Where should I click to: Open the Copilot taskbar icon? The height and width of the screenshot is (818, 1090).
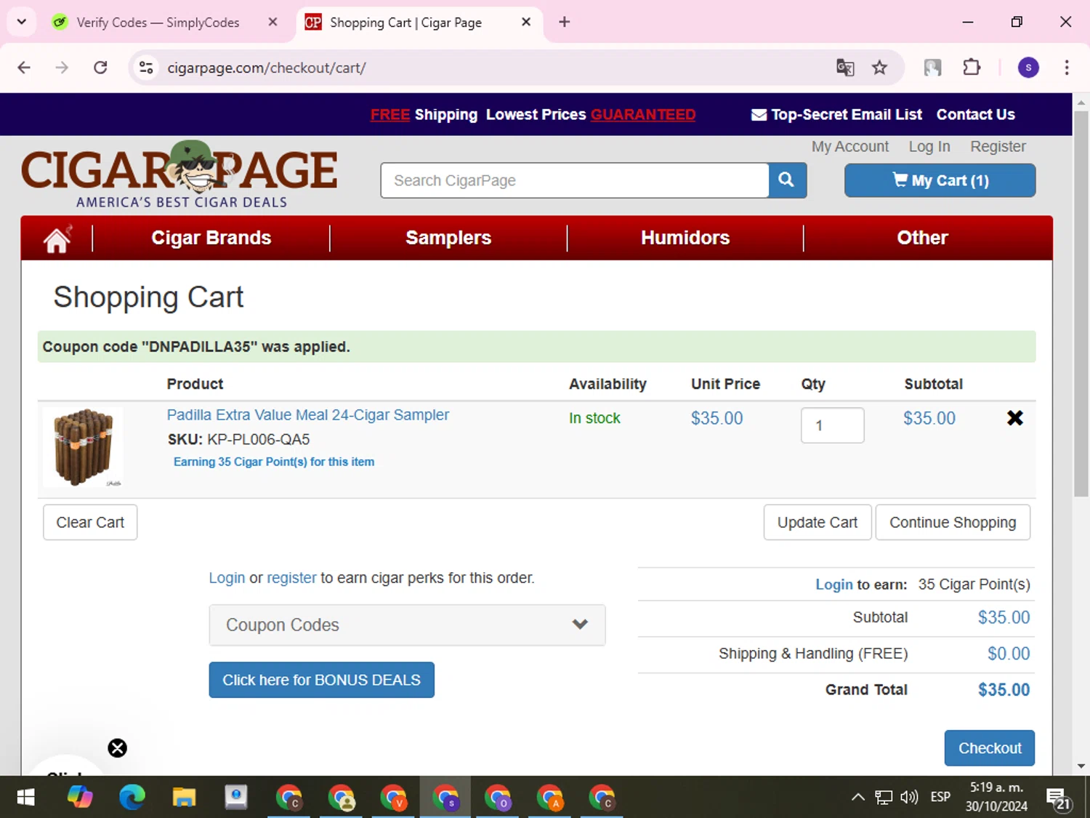tap(80, 798)
